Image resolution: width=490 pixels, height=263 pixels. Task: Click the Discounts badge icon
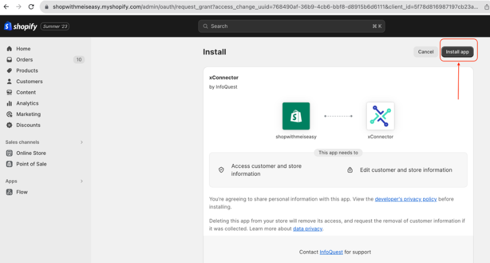(10, 125)
